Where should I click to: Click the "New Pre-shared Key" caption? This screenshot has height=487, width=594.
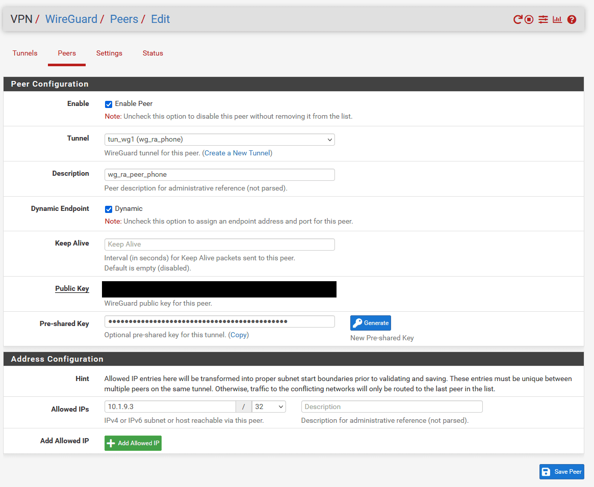382,338
